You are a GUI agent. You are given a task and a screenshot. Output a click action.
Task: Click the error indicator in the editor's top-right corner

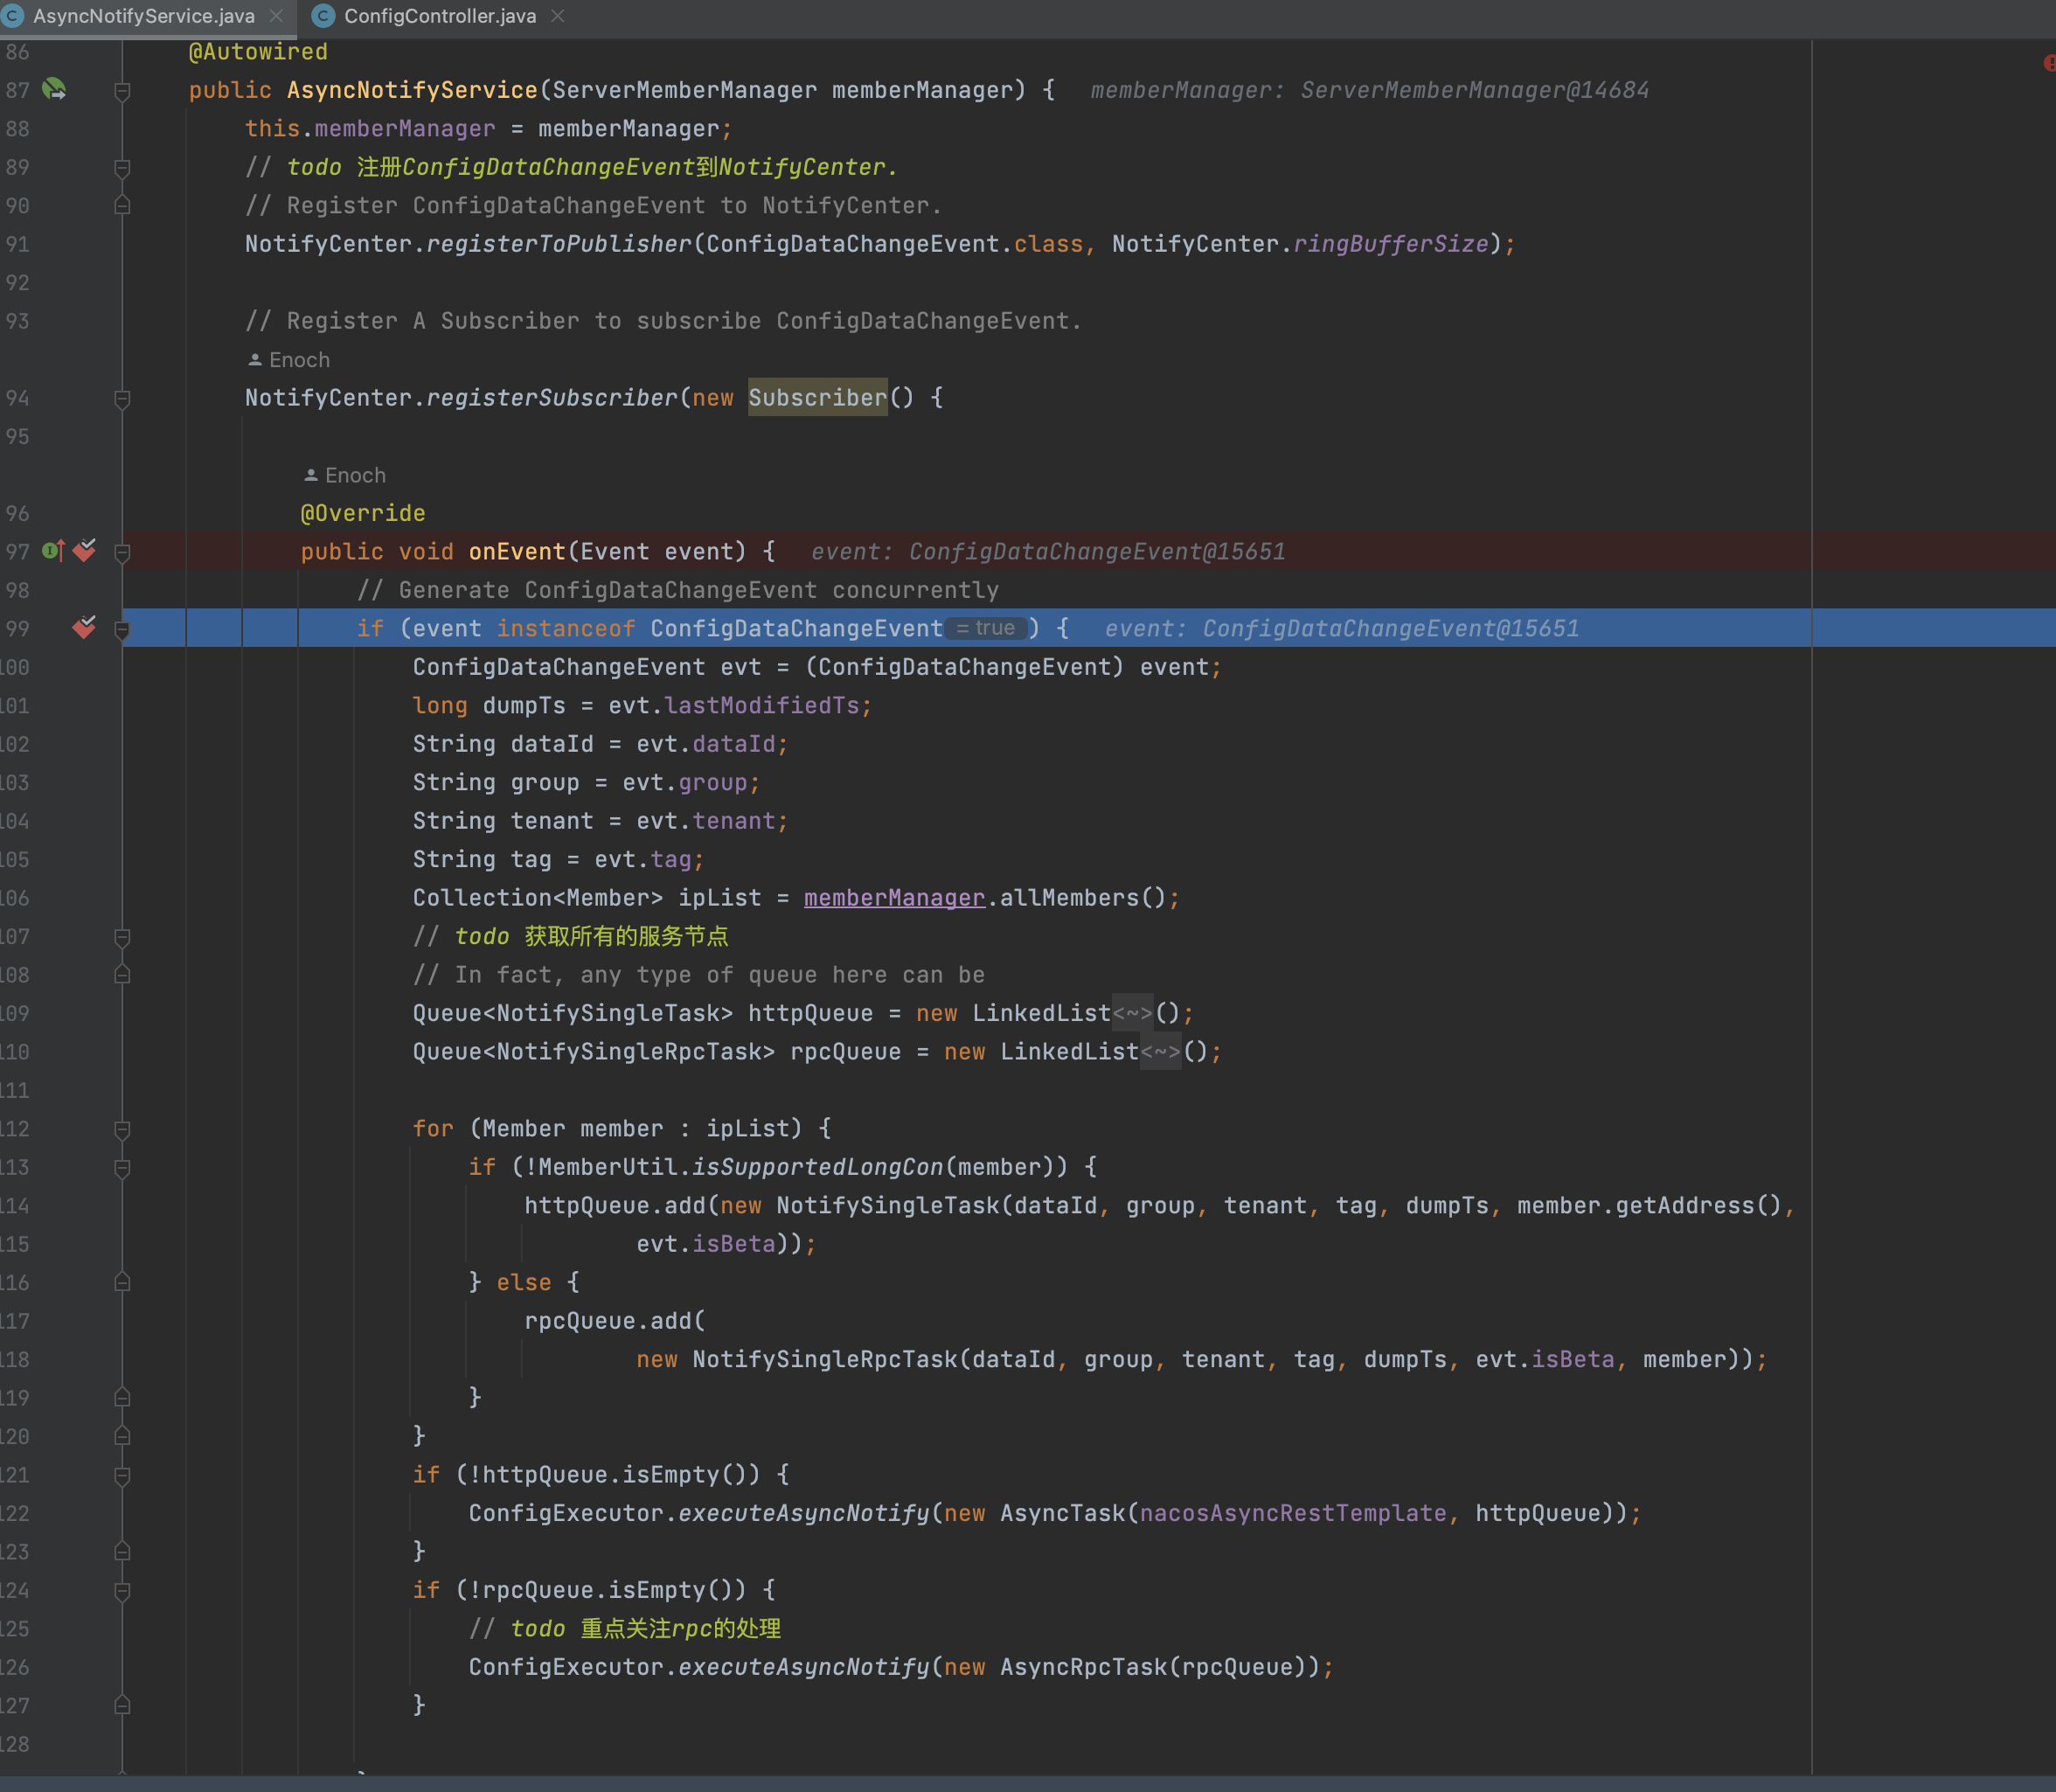point(2048,63)
